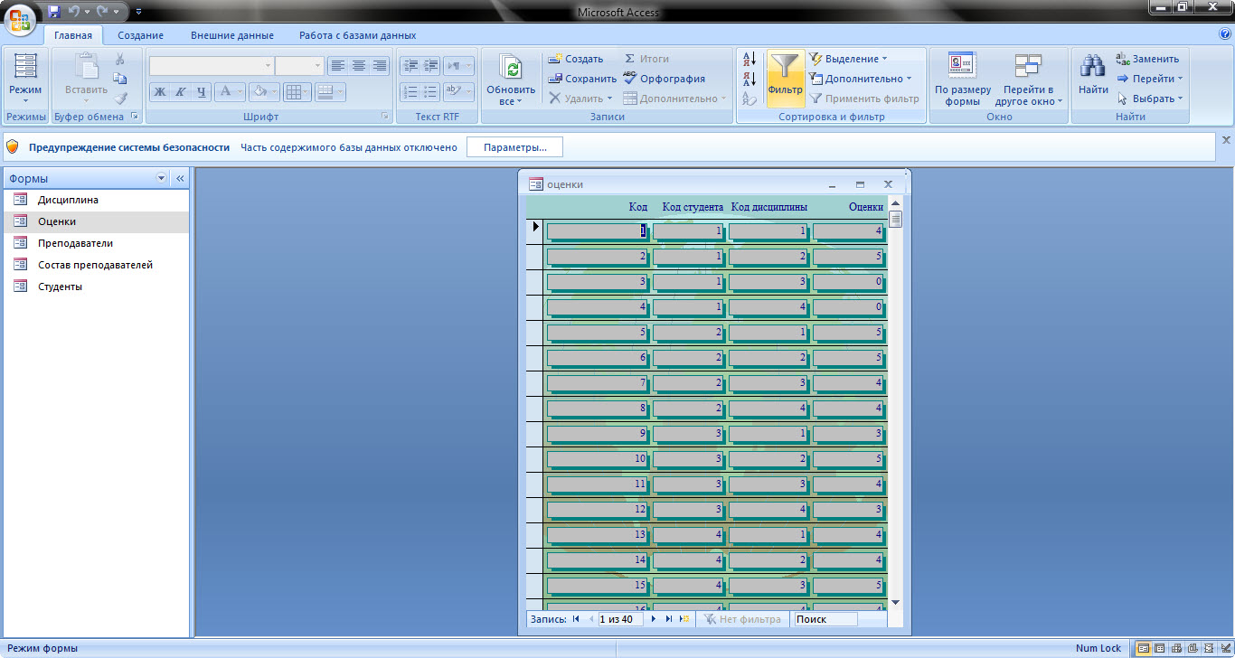Open the Работа с базами данных tab
This screenshot has width=1235, height=658.
pyautogui.click(x=358, y=35)
